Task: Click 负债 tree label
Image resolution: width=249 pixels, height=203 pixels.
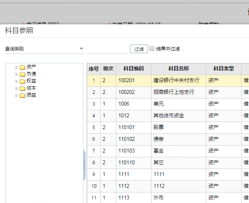Action: pyautogui.click(x=31, y=74)
